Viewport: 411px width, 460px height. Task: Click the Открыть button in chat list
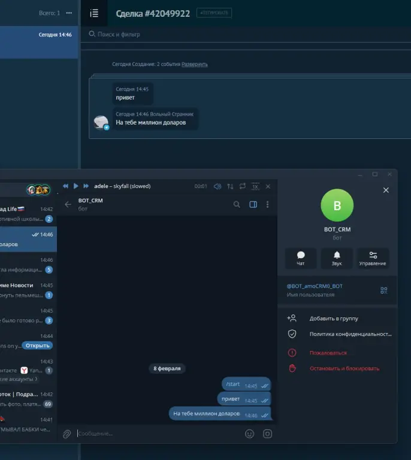pos(38,346)
